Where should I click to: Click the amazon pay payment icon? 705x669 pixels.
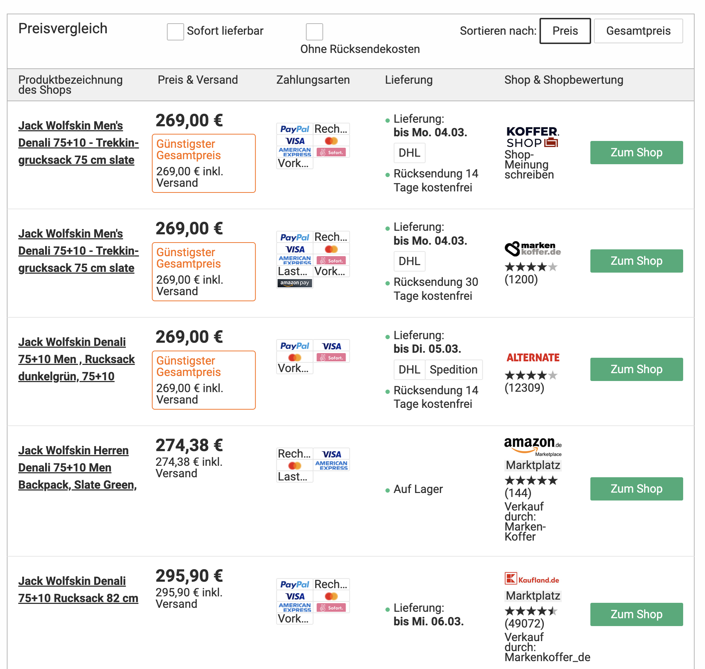pyautogui.click(x=294, y=283)
